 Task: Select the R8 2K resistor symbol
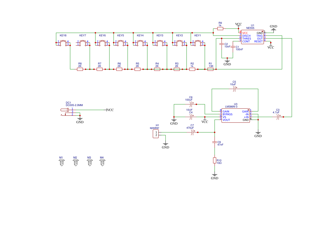[x=80, y=69]
